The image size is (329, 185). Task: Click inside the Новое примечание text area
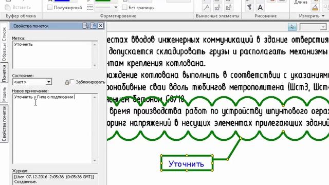(x=52, y=128)
